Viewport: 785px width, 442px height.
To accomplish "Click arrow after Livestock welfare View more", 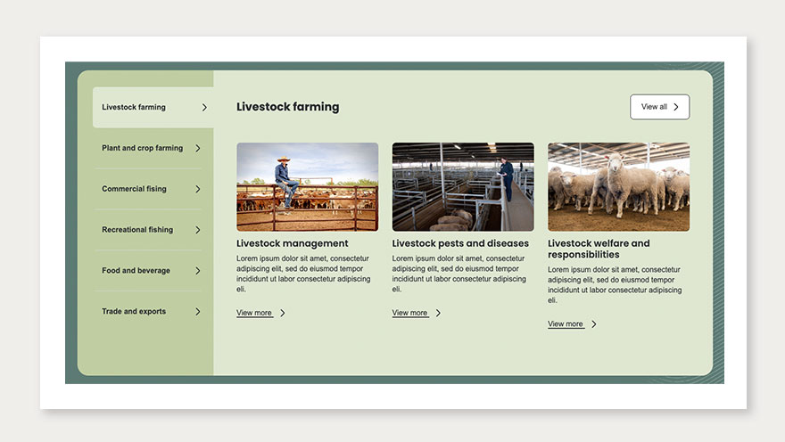I will coord(594,324).
